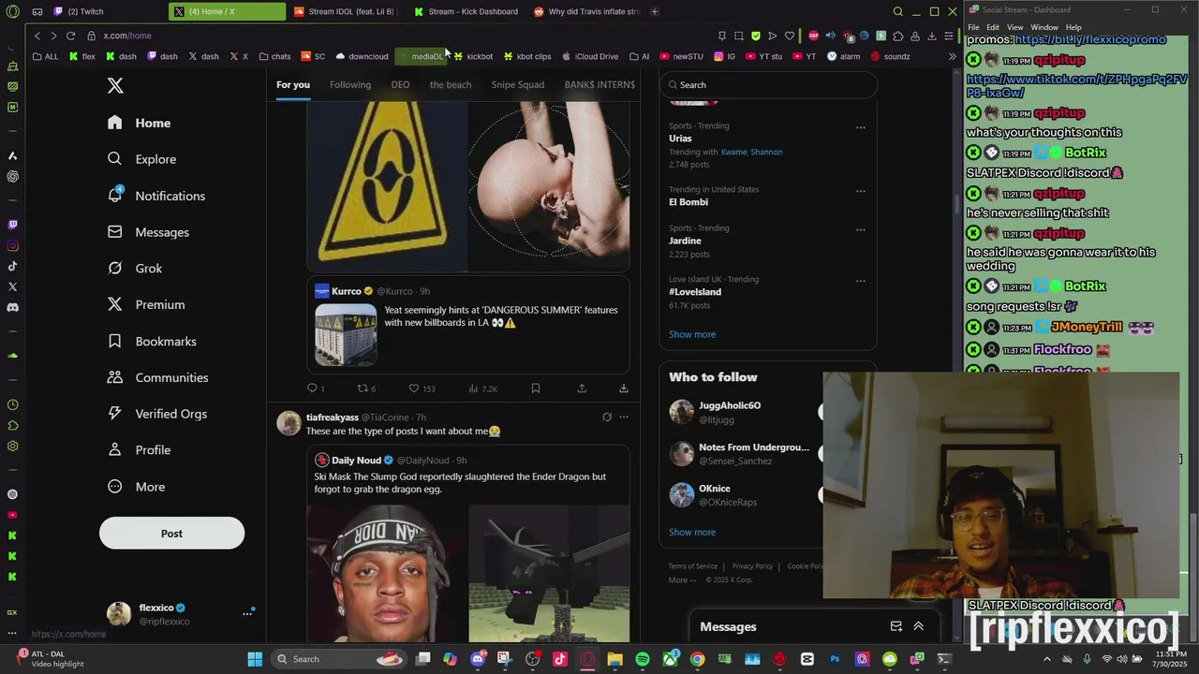The height and width of the screenshot is (674, 1199).
Task: Bookmark the Yeat billboard post
Action: (536, 388)
